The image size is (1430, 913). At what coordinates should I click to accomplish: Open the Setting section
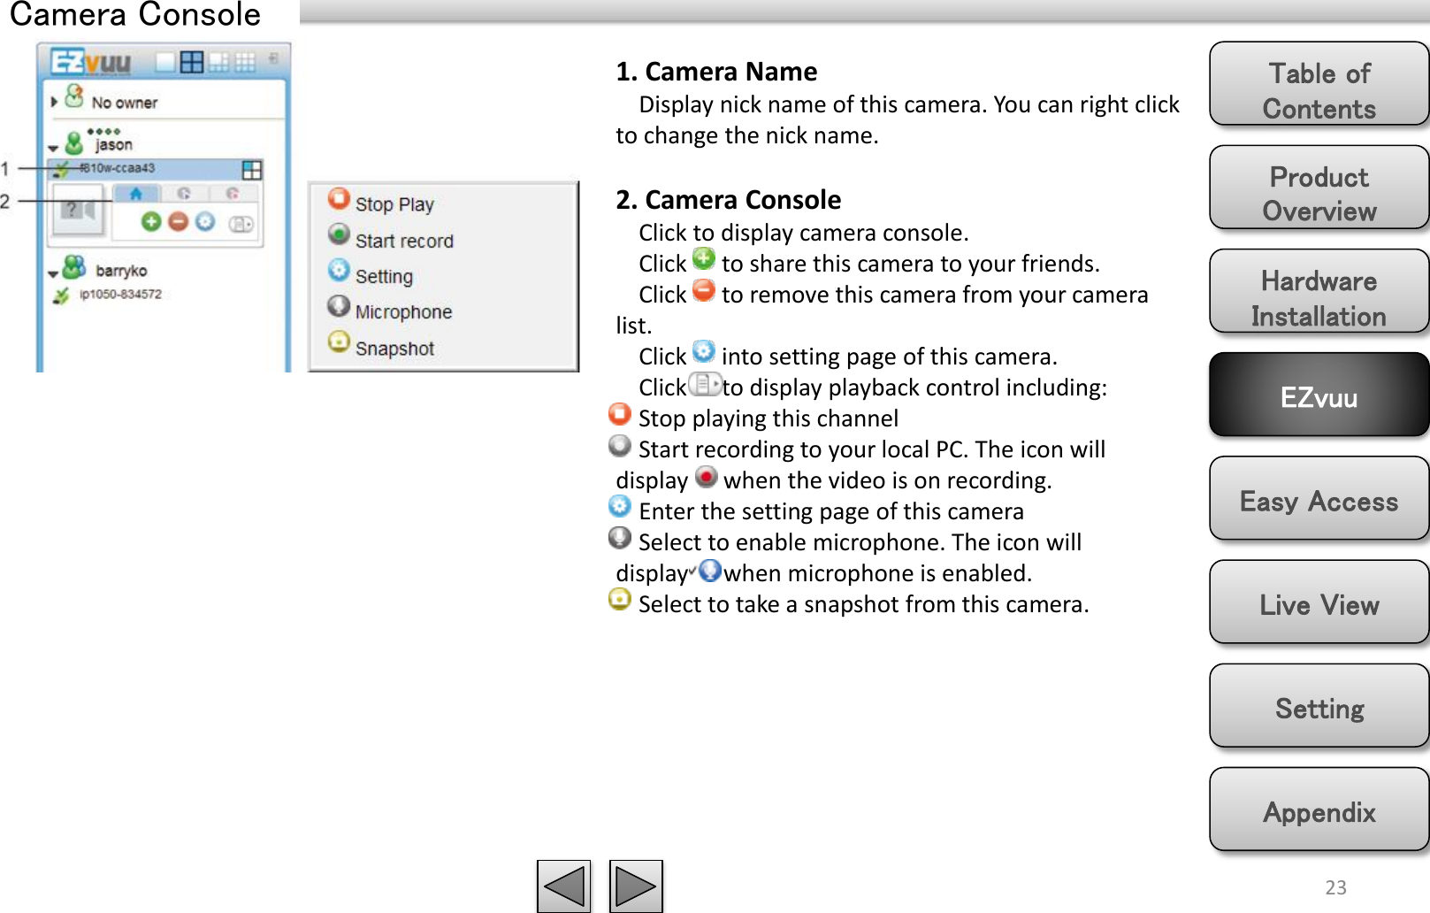click(x=1319, y=706)
